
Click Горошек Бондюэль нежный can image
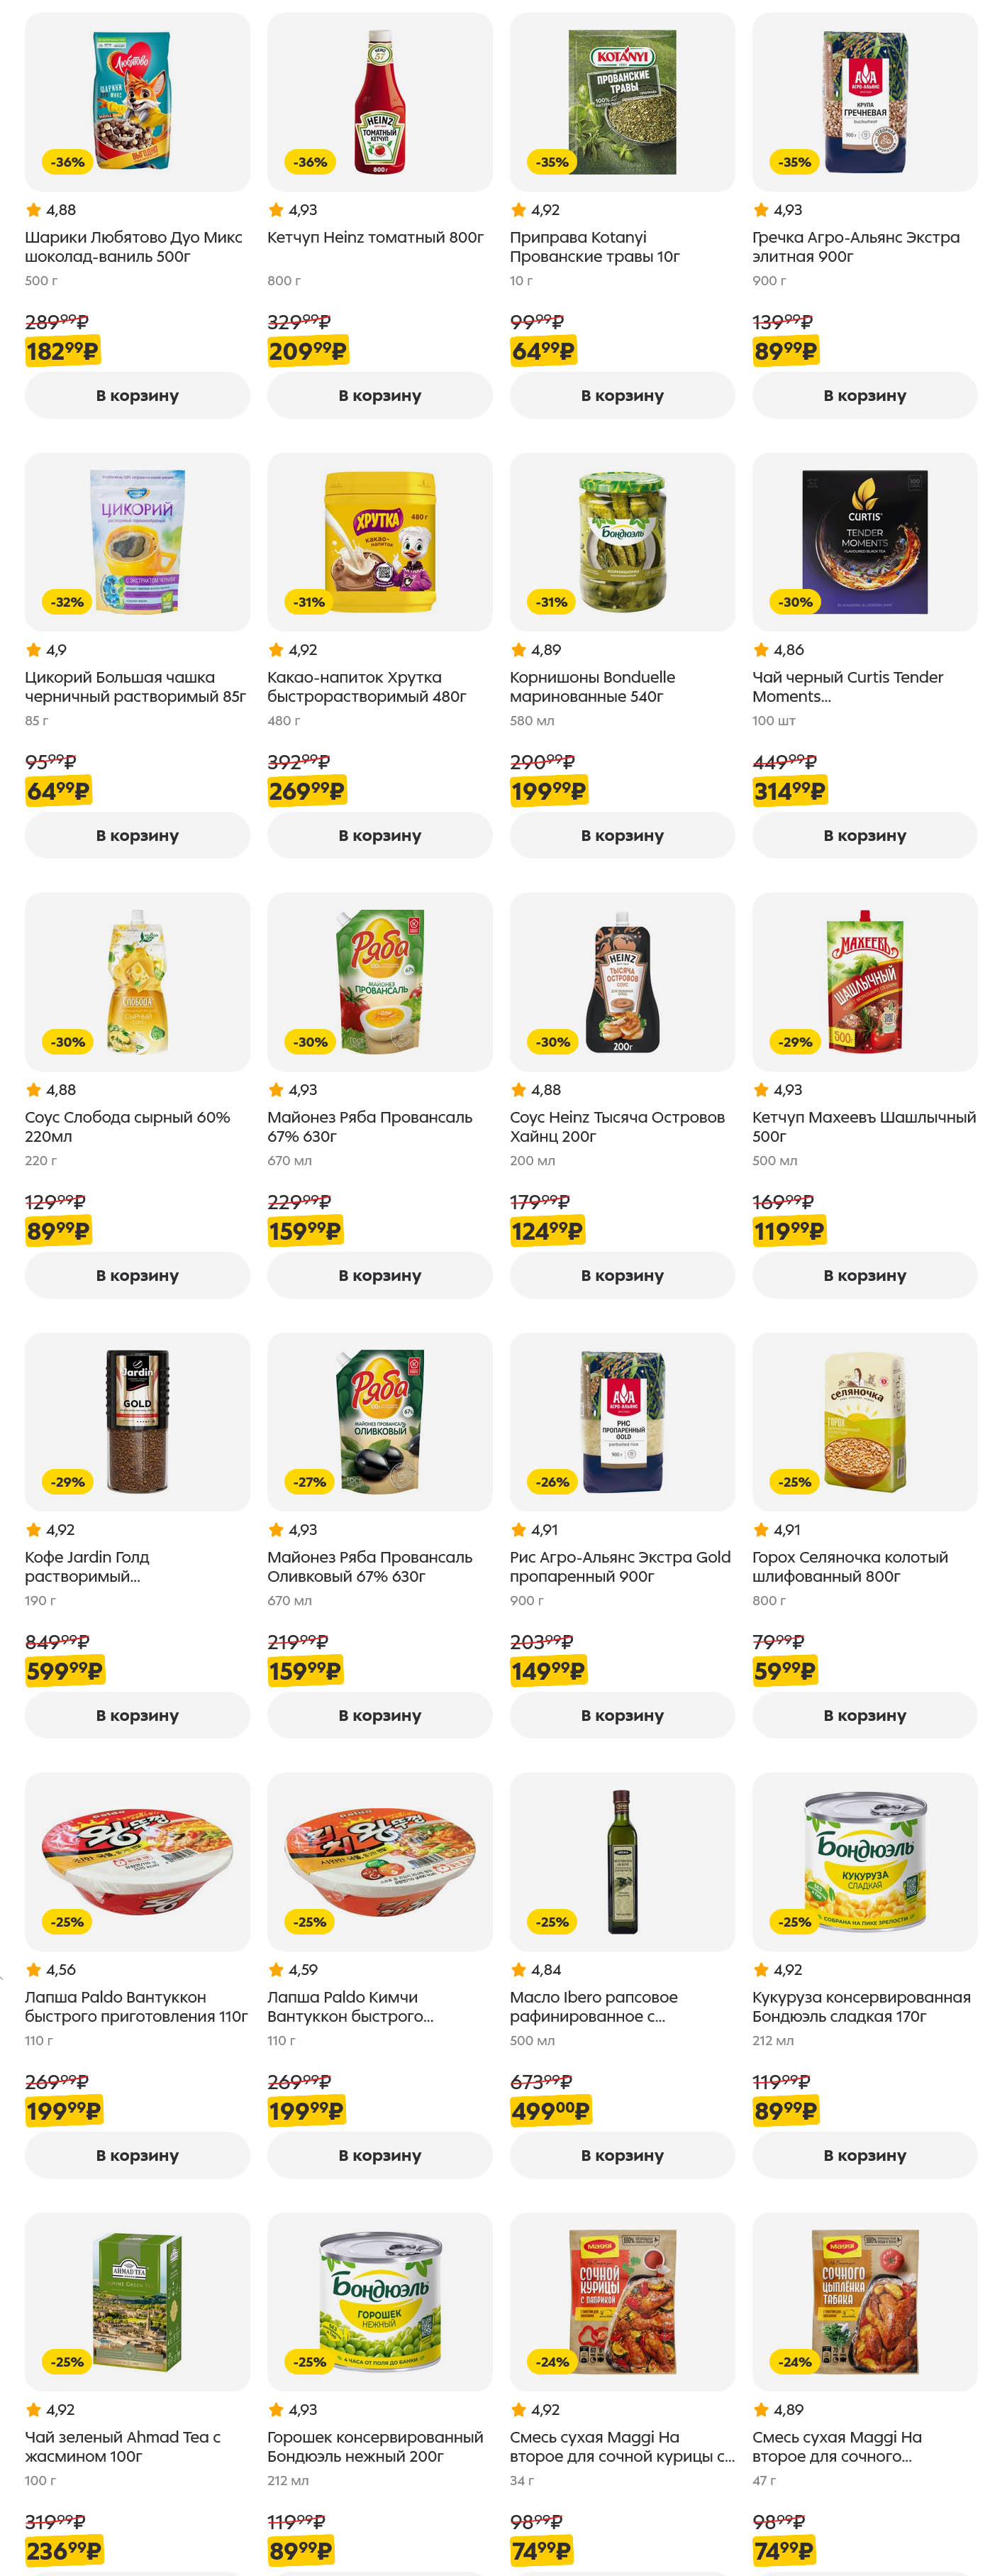point(379,2301)
